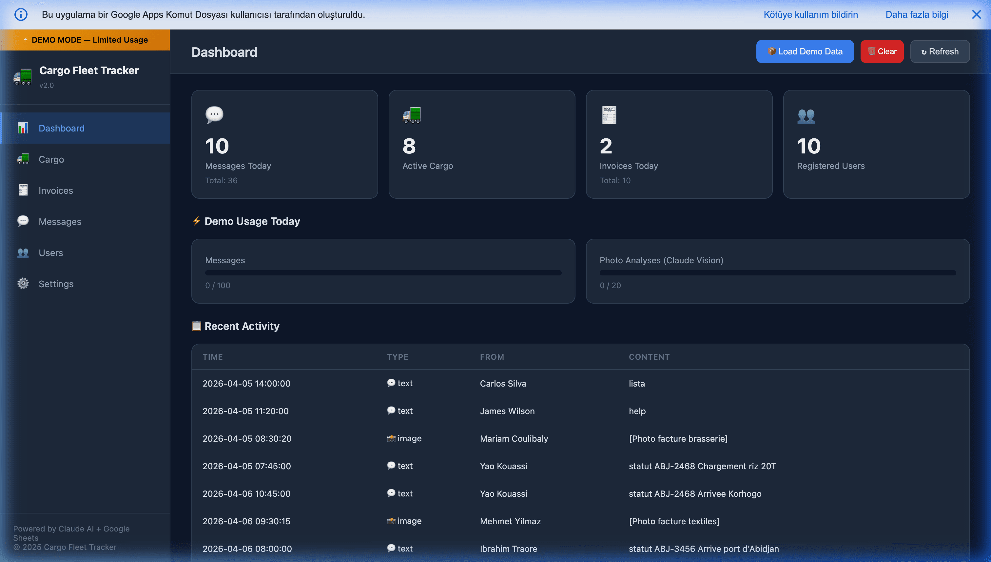991x562 pixels.
Task: Open the Daha fazla bilgi link
Action: pos(917,15)
